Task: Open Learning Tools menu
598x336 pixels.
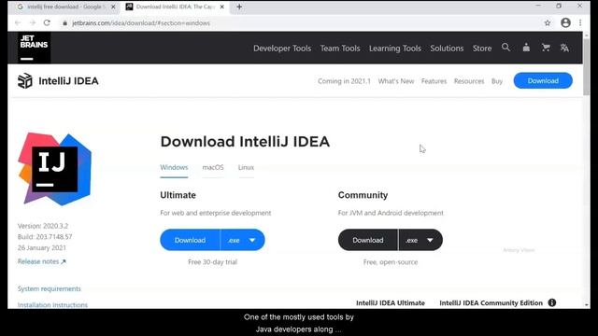Action: (x=395, y=49)
